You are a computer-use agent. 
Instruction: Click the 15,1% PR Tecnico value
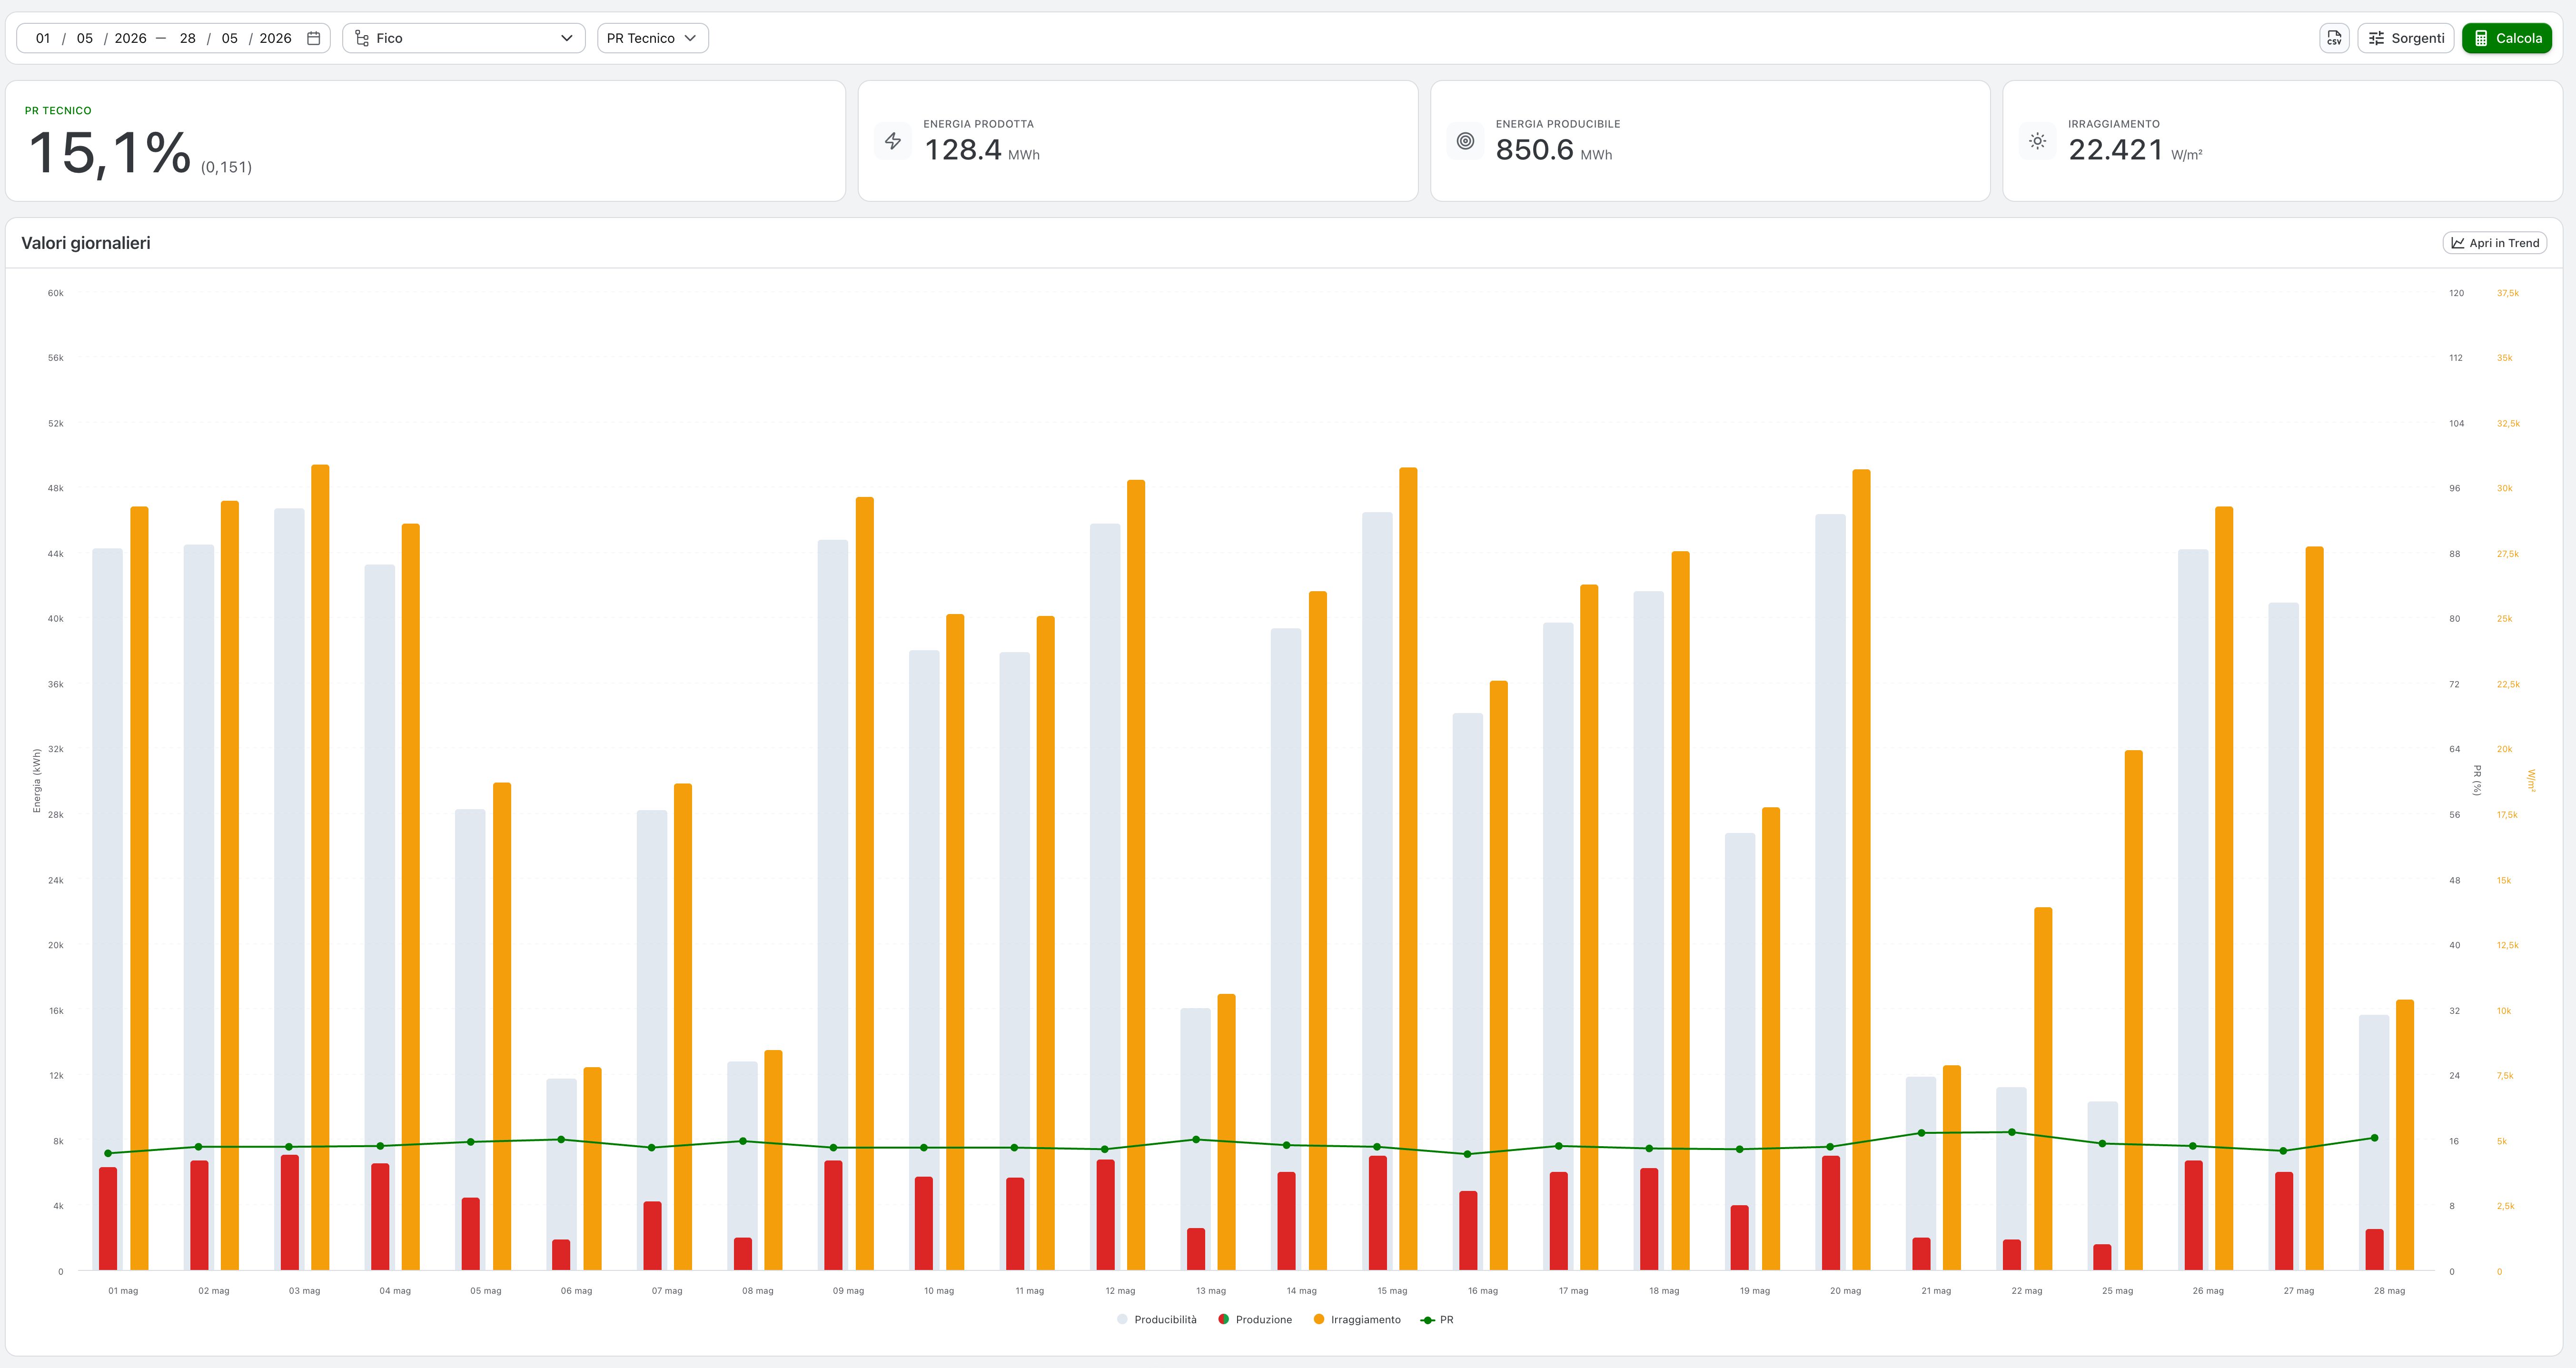(x=109, y=153)
